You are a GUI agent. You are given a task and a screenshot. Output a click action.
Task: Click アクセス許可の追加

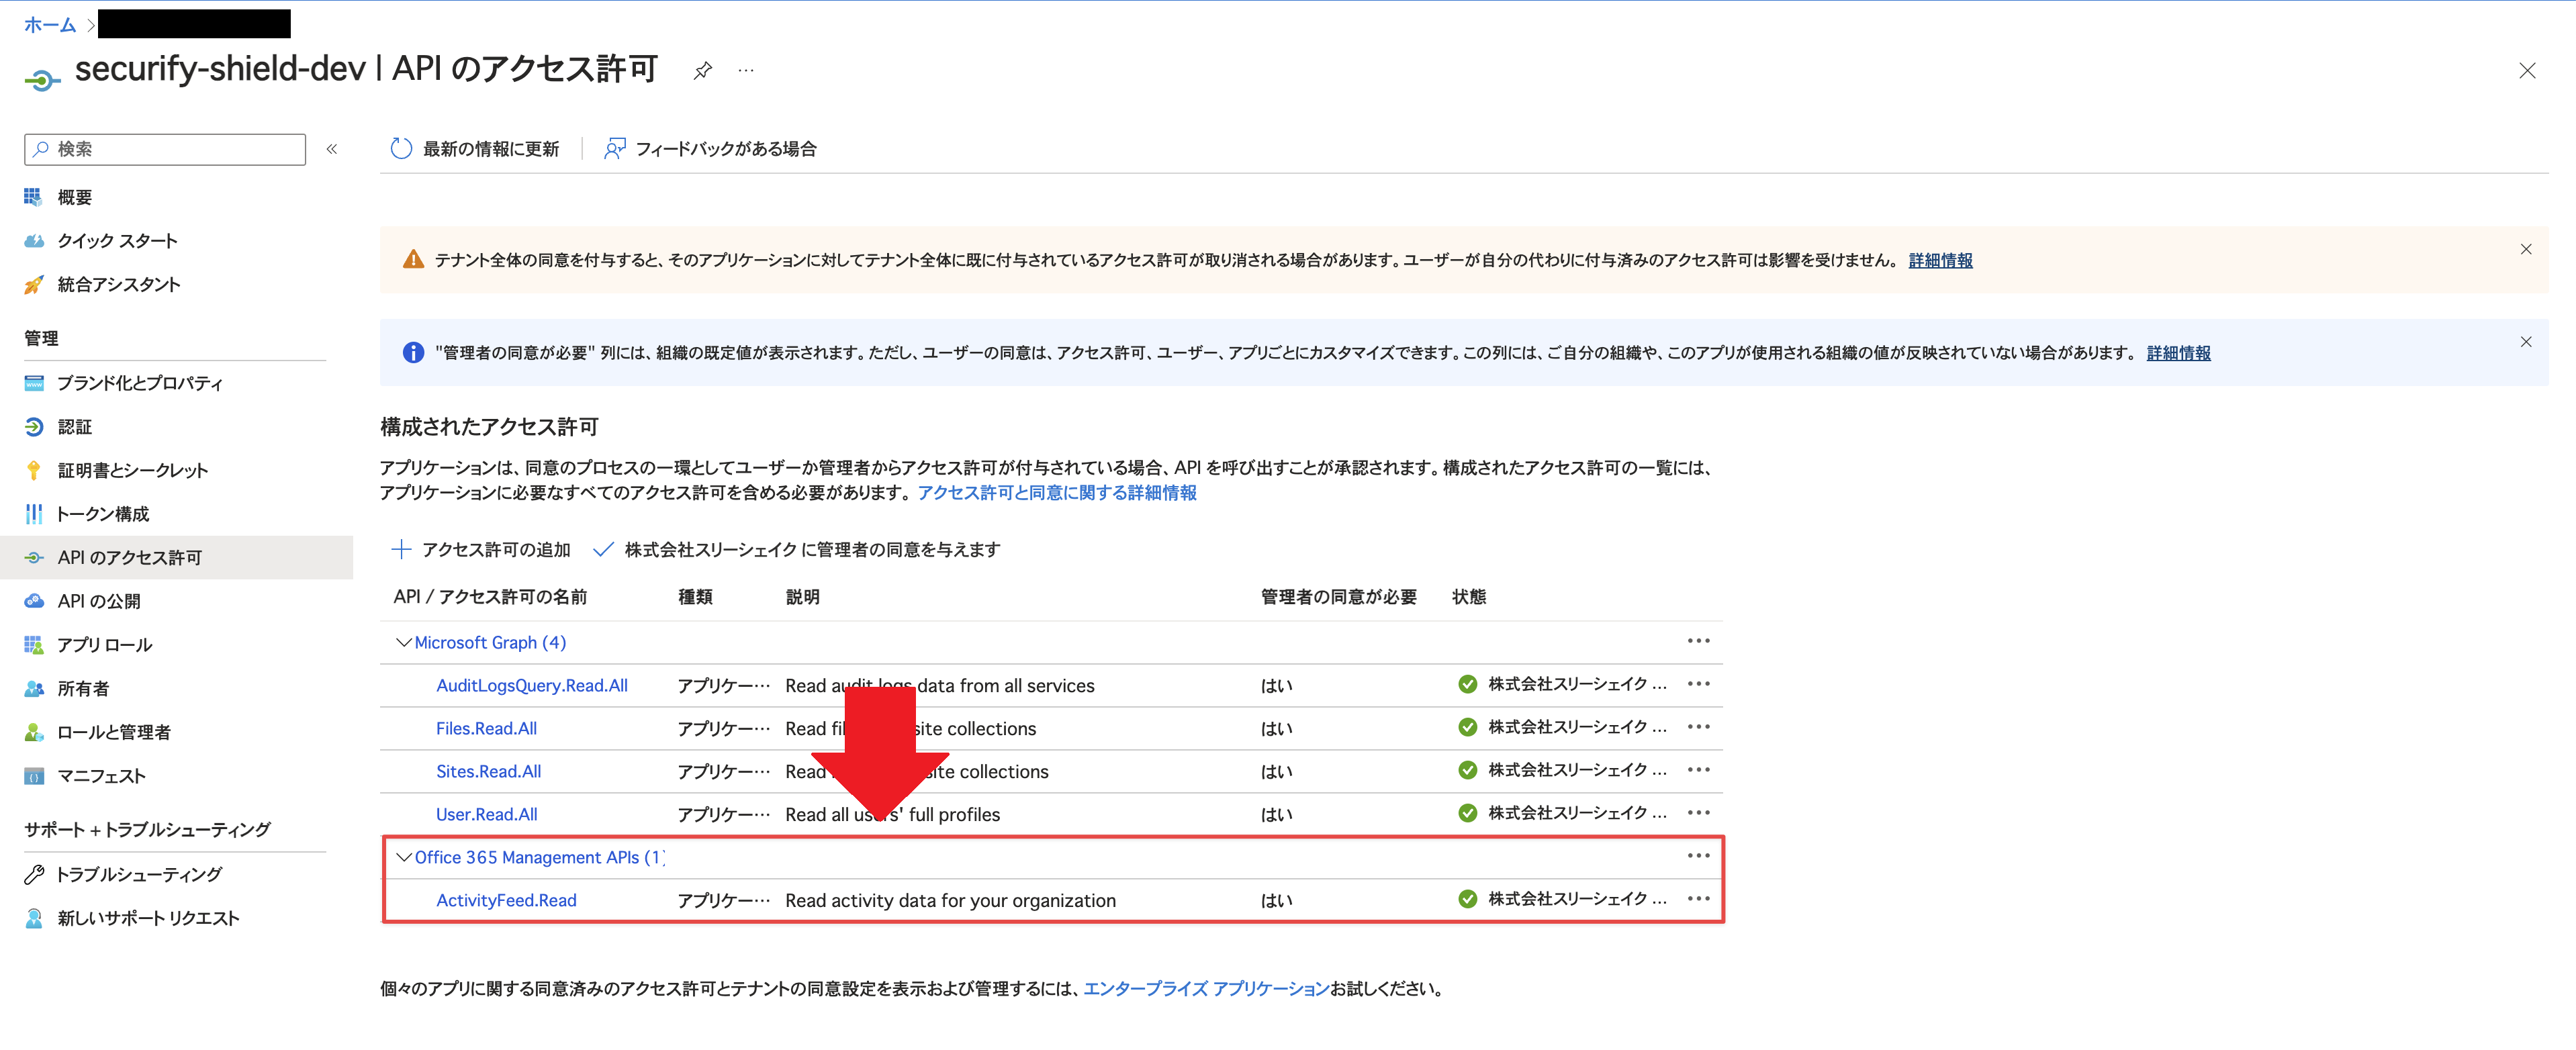[481, 550]
